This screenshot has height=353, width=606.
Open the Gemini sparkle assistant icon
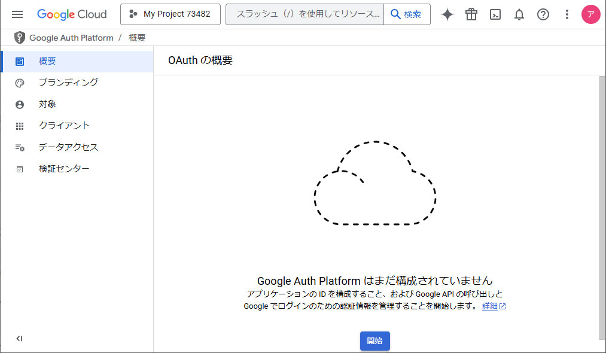point(447,14)
